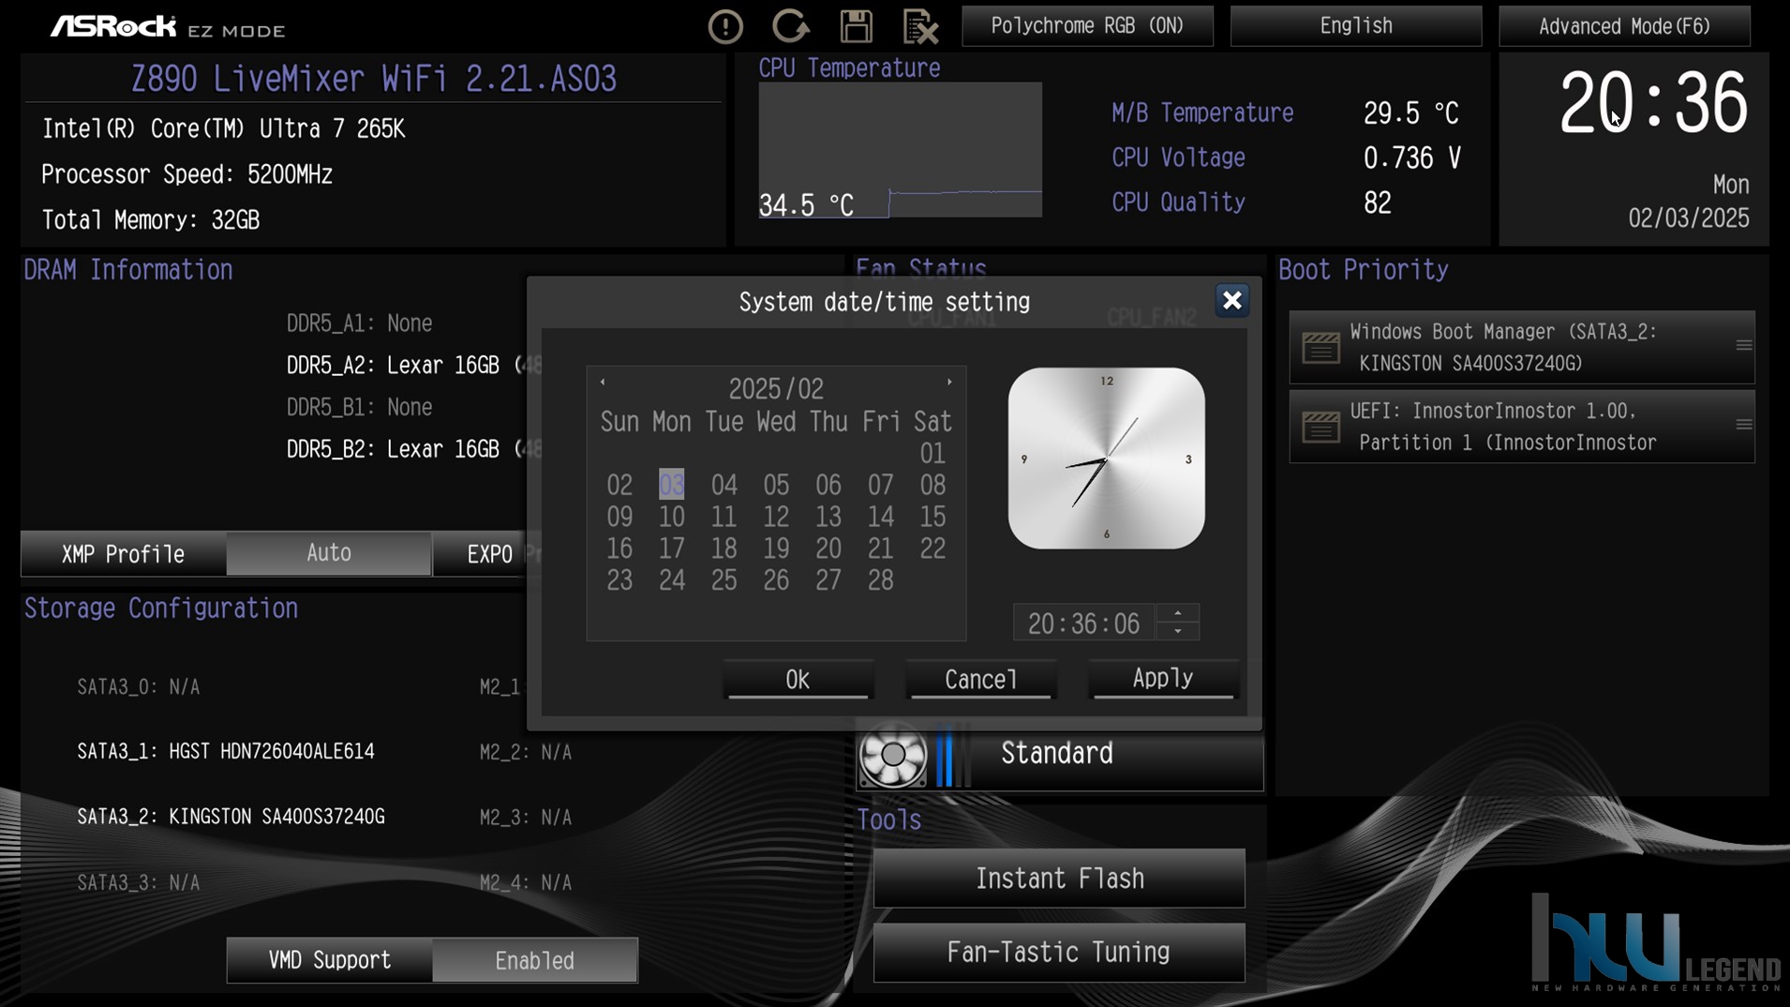Click SATA3_3: N/A entry
This screenshot has height=1007, width=1790.
[138, 882]
